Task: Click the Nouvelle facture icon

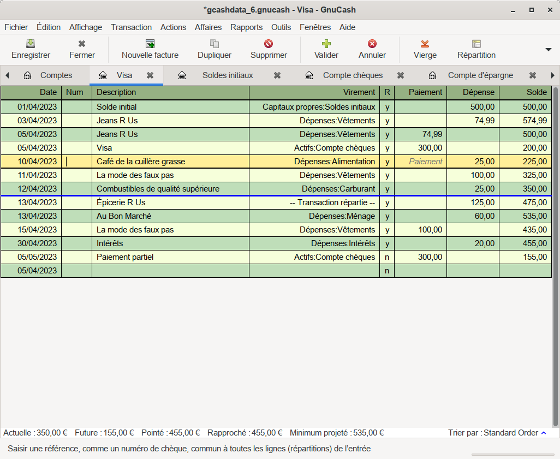Action: pos(150,44)
